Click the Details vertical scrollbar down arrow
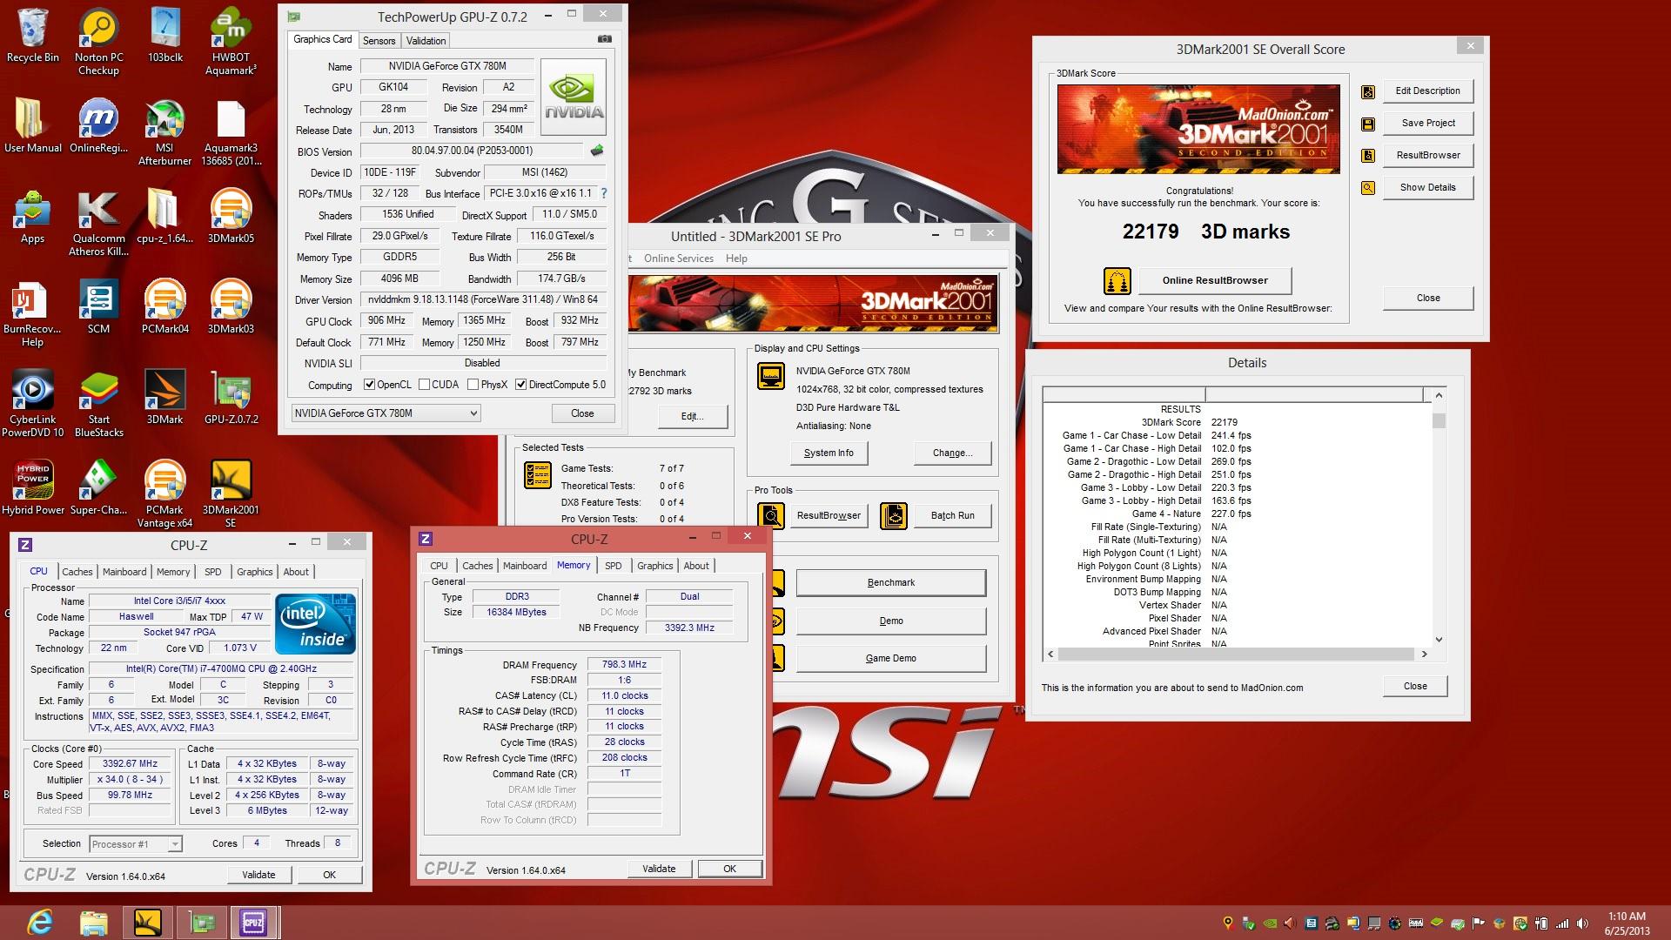 point(1439,640)
